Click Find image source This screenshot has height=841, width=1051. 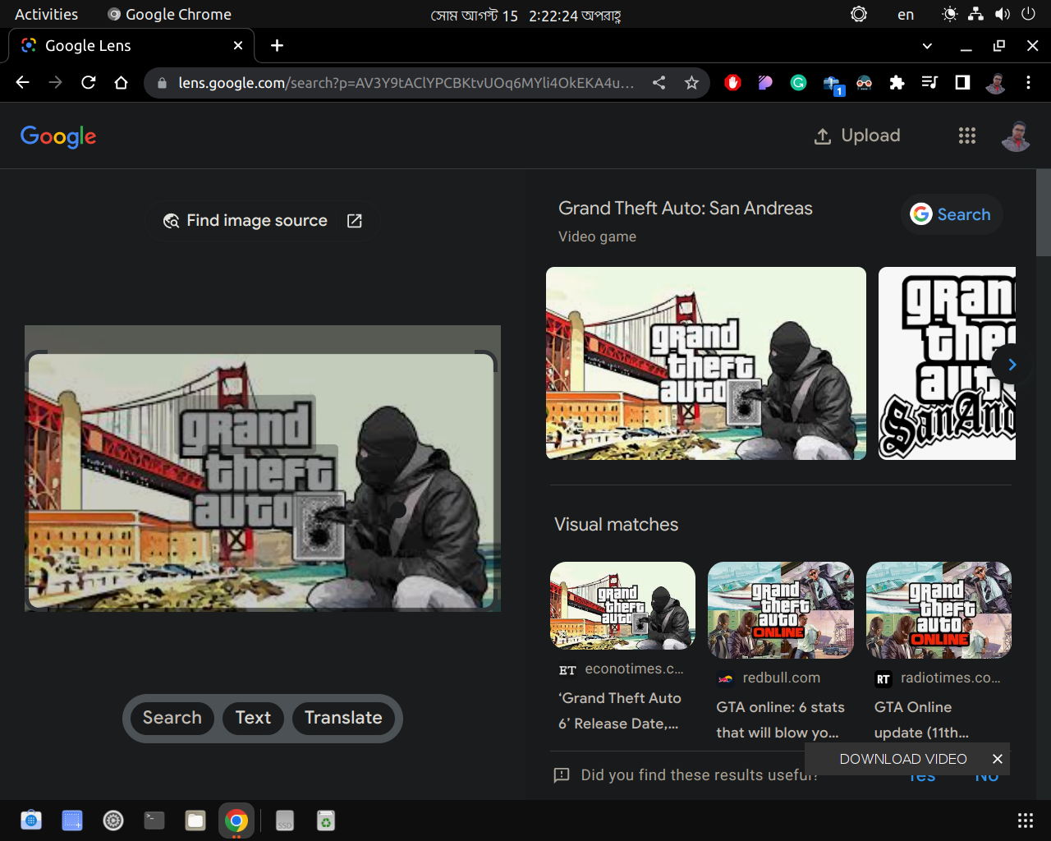263,221
